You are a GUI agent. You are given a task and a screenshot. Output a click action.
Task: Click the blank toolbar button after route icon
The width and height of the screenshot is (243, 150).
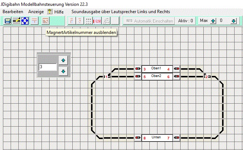tap(115, 21)
